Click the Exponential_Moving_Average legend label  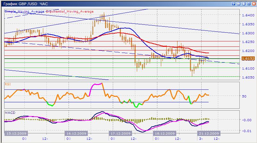[x=70, y=11]
